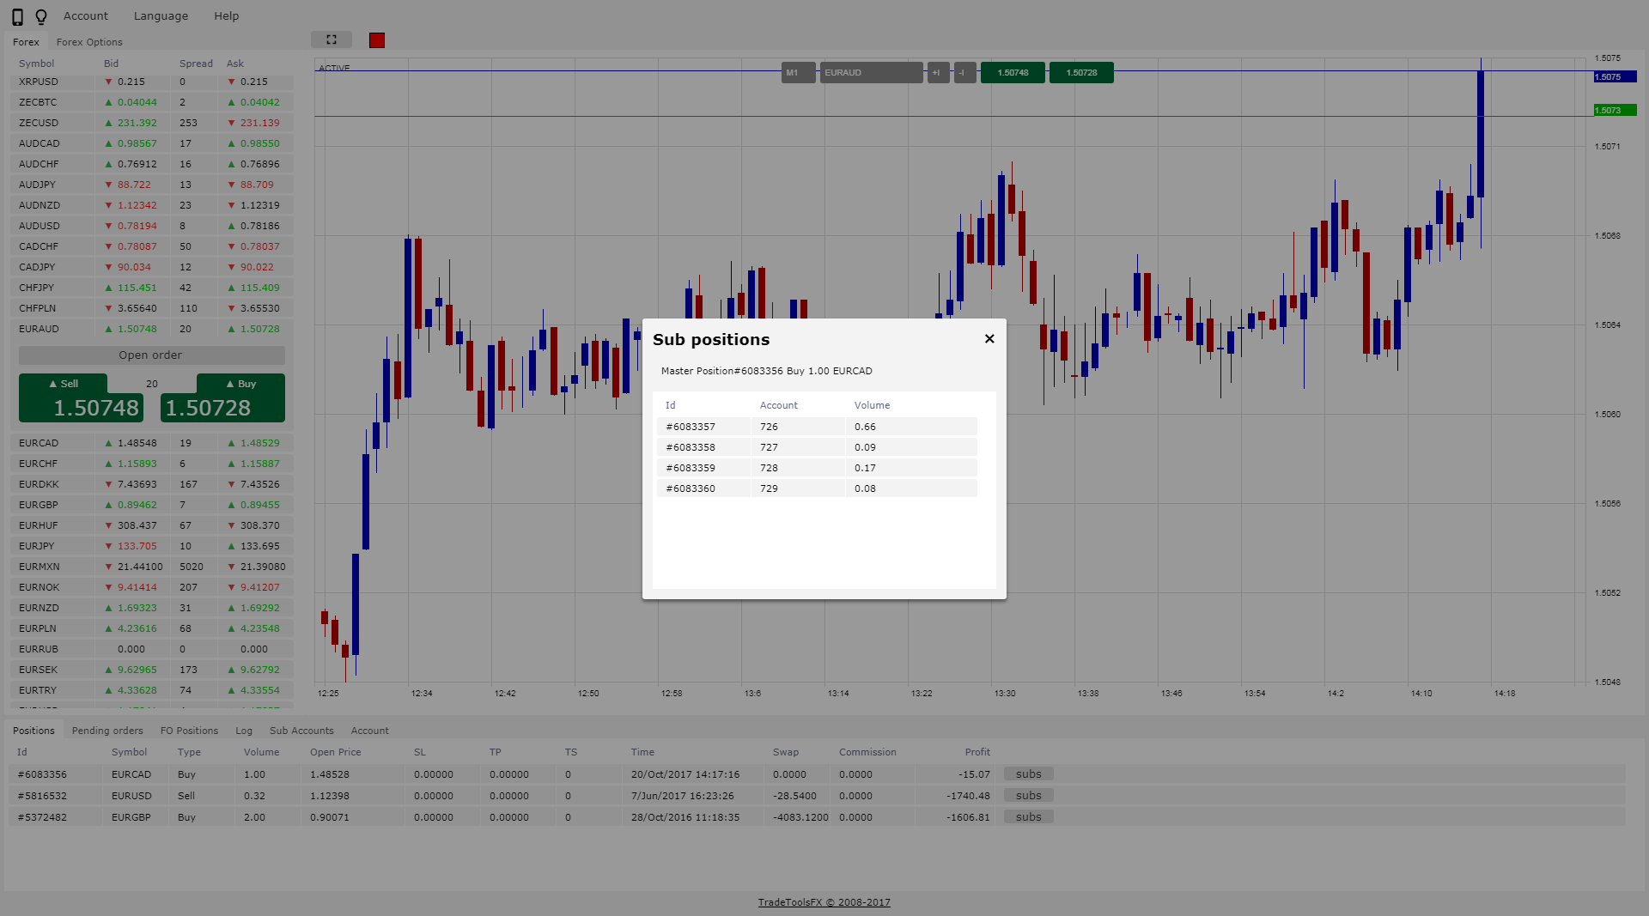Screen dimensions: 1649x916
Task: Close the Sub positions dialog
Action: pos(989,338)
